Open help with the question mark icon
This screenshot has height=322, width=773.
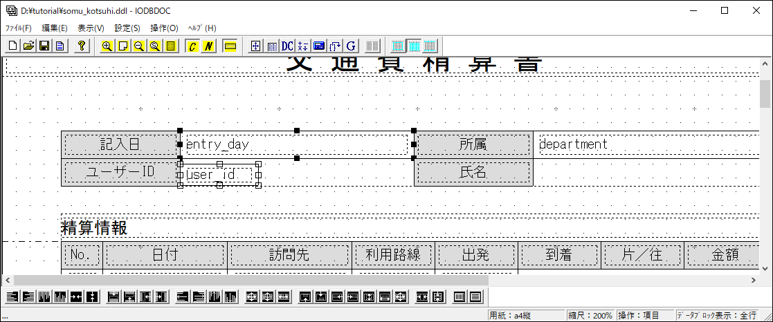click(82, 46)
